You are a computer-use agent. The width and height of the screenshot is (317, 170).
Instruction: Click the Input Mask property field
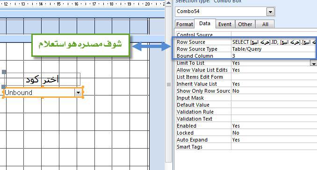pyautogui.click(x=274, y=98)
